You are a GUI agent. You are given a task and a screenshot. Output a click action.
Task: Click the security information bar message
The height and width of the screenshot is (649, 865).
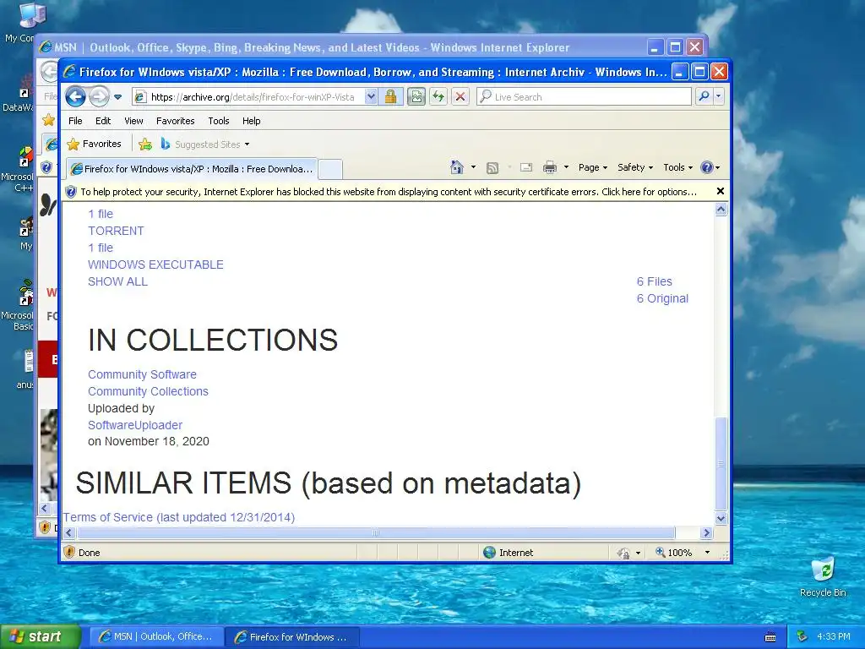click(389, 192)
